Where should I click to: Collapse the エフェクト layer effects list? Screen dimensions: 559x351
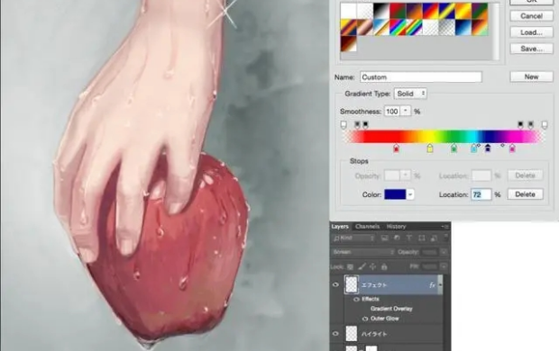click(x=440, y=284)
